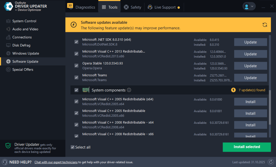Click the Install selected button

click(x=246, y=147)
